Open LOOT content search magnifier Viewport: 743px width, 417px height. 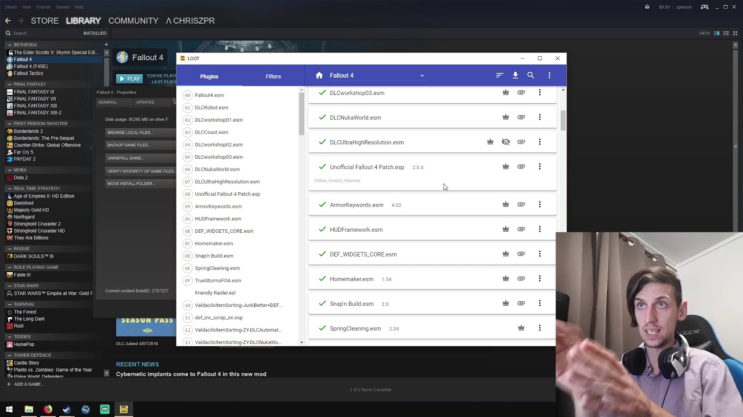(531, 75)
